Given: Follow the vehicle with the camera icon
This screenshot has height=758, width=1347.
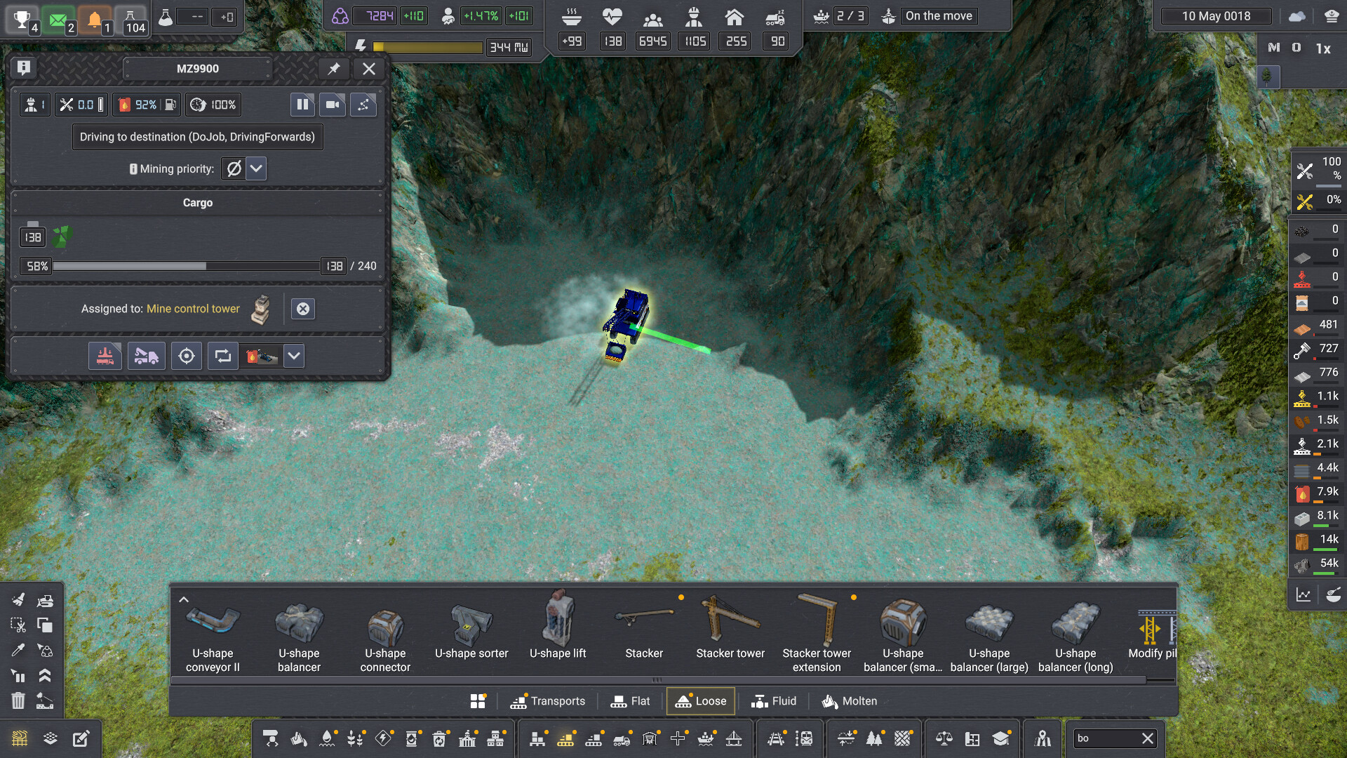Looking at the screenshot, I should pos(333,105).
